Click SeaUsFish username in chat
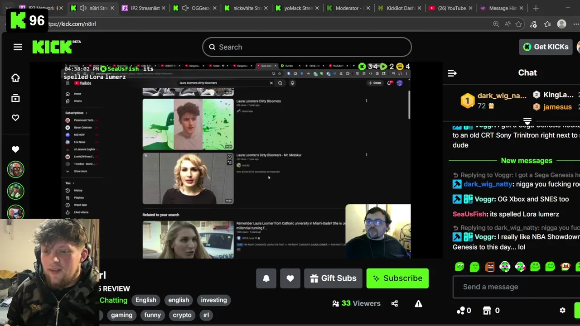Screen dimensions: 580x326 (469, 214)
